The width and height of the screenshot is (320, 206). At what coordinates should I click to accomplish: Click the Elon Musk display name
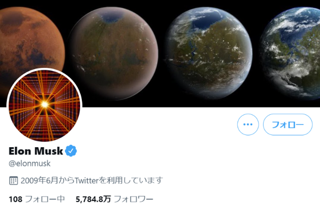(36, 151)
